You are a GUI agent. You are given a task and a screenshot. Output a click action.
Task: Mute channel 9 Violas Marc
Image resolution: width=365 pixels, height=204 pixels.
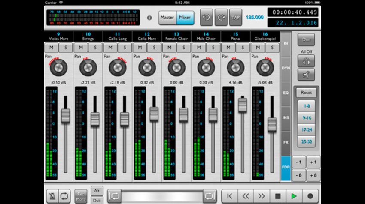tap(52, 48)
